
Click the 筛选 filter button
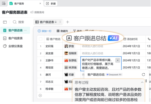point(77,31)
